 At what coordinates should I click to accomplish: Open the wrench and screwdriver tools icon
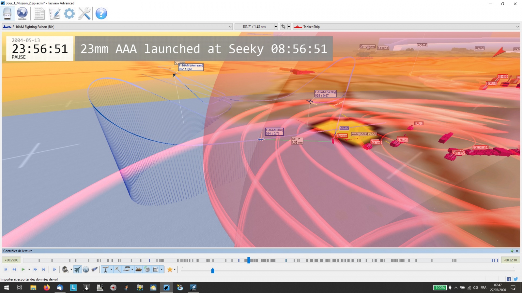[84, 14]
